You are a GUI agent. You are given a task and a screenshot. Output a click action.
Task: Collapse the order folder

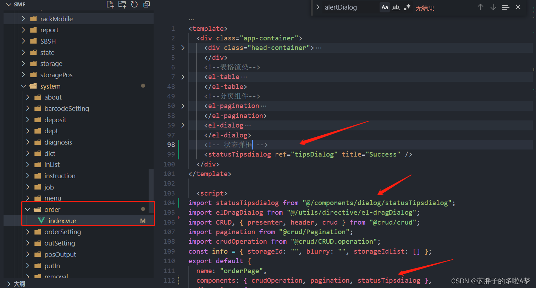coord(28,209)
